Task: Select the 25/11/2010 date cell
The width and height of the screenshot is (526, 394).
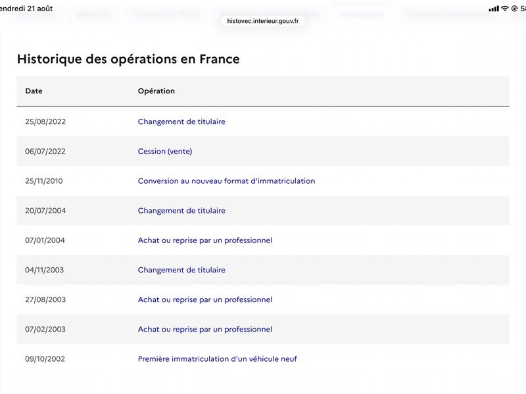Action: pyautogui.click(x=44, y=181)
